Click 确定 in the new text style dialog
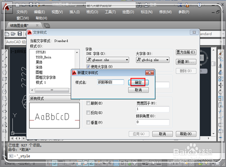Viewport: 226px width, 167px height. point(138,83)
